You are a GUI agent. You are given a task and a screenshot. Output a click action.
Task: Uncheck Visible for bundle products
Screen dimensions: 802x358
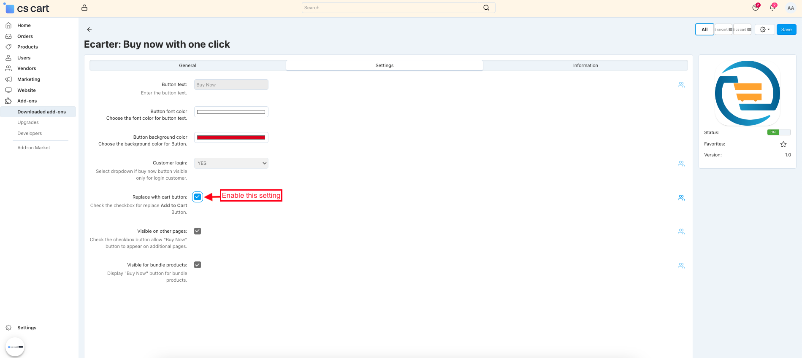pyautogui.click(x=198, y=265)
